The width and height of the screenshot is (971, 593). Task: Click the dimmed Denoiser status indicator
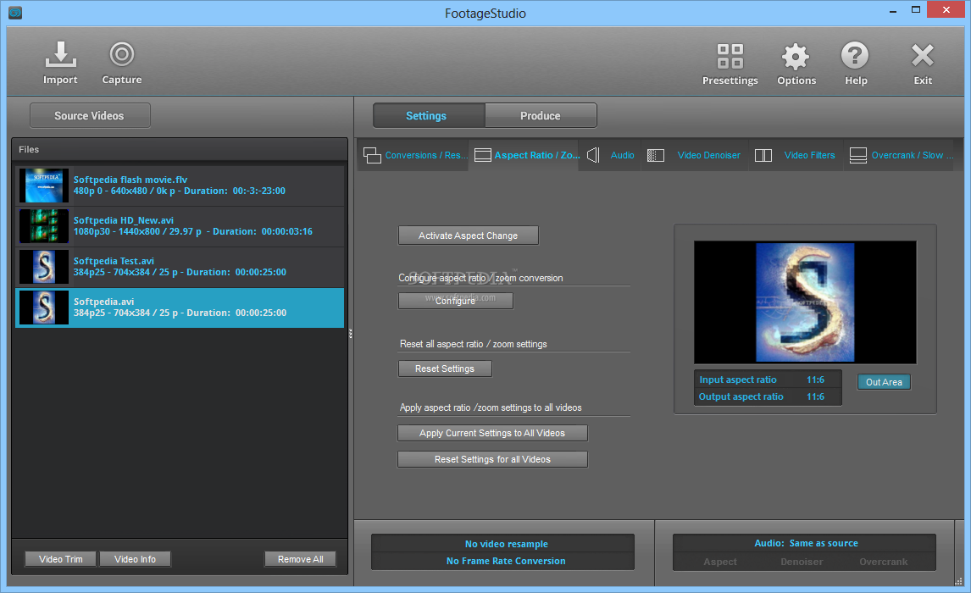pos(802,562)
